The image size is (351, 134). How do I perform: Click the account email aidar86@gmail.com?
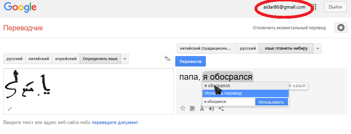click(285, 7)
